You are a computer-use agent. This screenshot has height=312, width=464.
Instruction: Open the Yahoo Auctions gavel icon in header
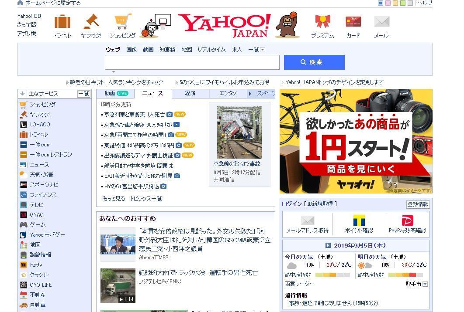91,22
